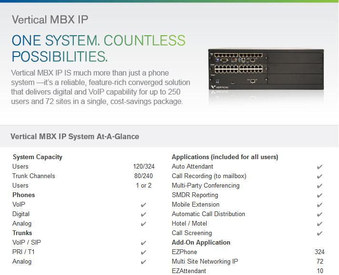Click the 'Vertical MBX IP System At-A-Glance' heading
339x275 pixels.
click(x=75, y=136)
